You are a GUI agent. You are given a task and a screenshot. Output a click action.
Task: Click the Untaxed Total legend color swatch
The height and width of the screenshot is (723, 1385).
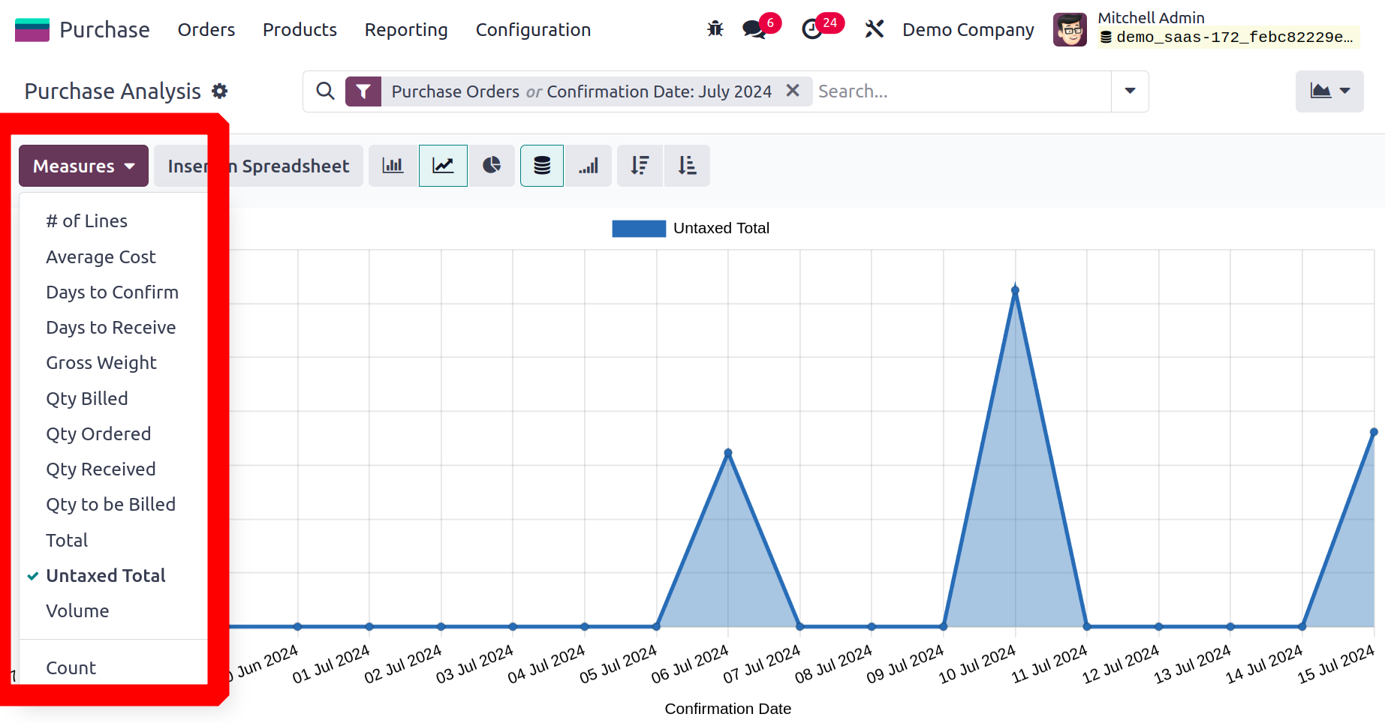[639, 228]
